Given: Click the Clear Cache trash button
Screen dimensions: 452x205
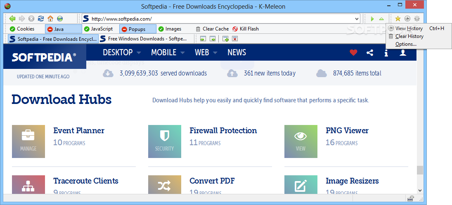Looking at the screenshot, I should point(212,29).
